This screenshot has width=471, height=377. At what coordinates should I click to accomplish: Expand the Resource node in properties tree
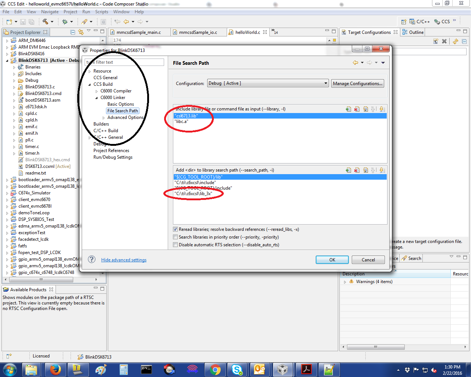click(90, 71)
